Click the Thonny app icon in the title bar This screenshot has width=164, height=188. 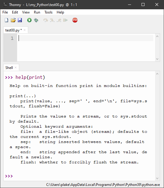tap(5, 5)
